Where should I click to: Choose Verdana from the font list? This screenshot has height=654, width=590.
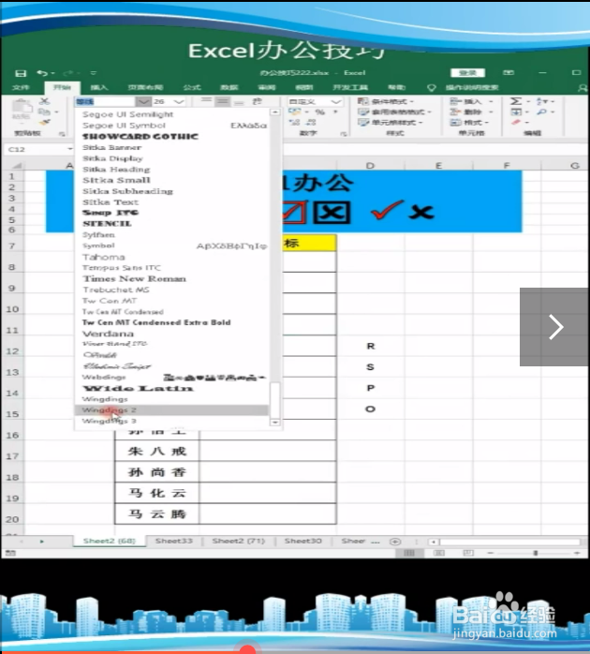[x=171, y=334]
